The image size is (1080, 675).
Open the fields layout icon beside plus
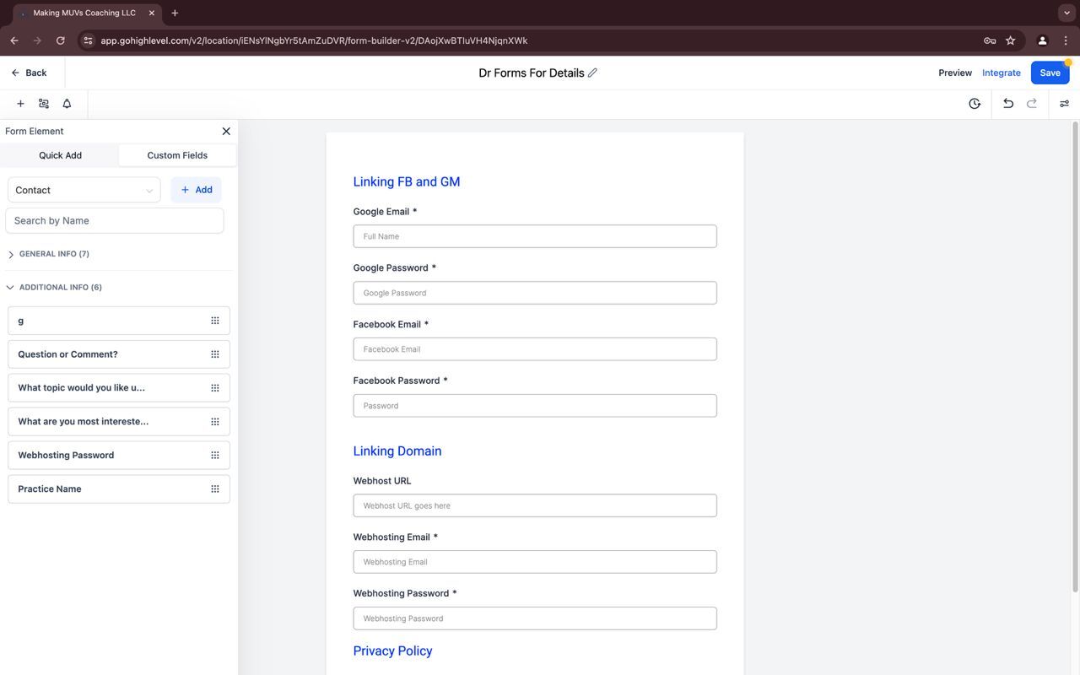click(44, 104)
